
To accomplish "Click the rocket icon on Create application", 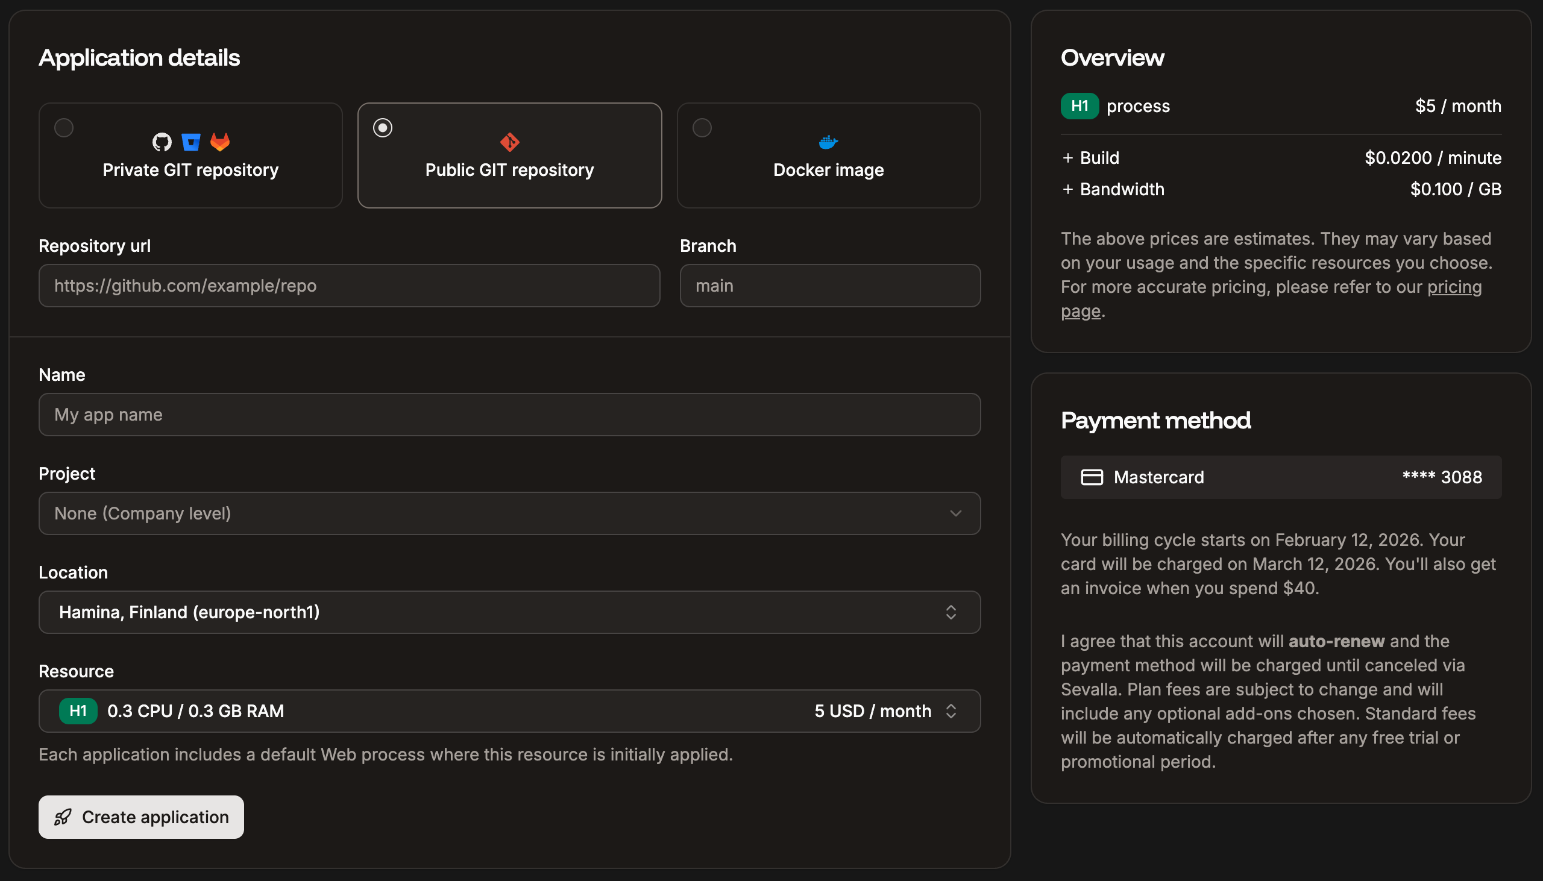I will click(63, 817).
